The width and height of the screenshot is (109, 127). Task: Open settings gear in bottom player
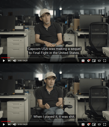click(x=89, y=124)
